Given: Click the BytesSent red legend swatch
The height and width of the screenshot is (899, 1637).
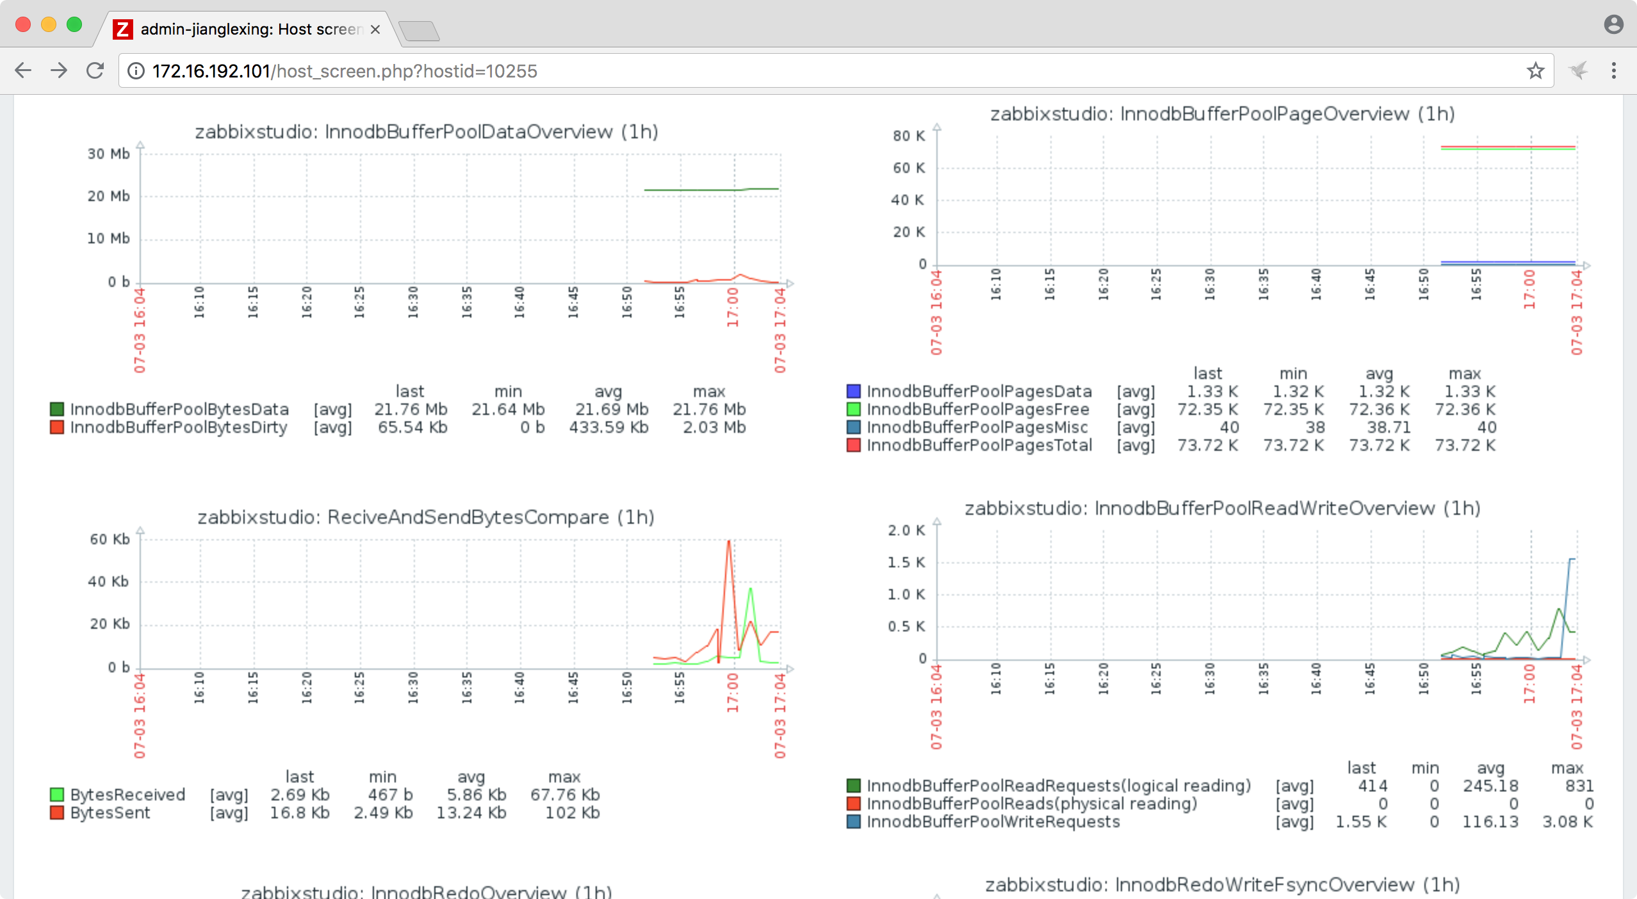Looking at the screenshot, I should [x=57, y=813].
